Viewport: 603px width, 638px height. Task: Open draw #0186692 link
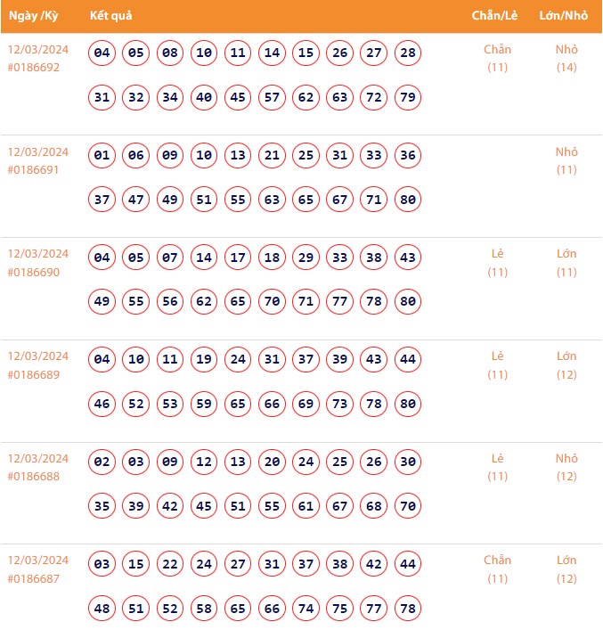click(x=34, y=67)
